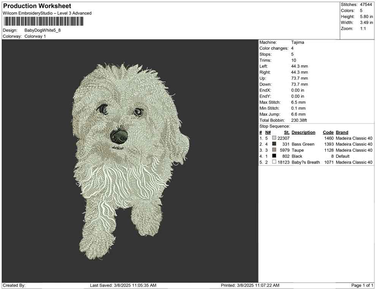Image resolution: width=376 pixels, height=289 pixels.
Task: Click the embroidered dog's black nose
Action: click(x=119, y=135)
